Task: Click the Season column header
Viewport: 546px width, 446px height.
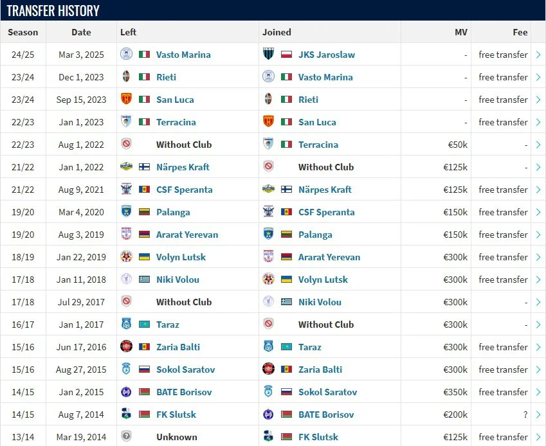Action: coord(23,32)
